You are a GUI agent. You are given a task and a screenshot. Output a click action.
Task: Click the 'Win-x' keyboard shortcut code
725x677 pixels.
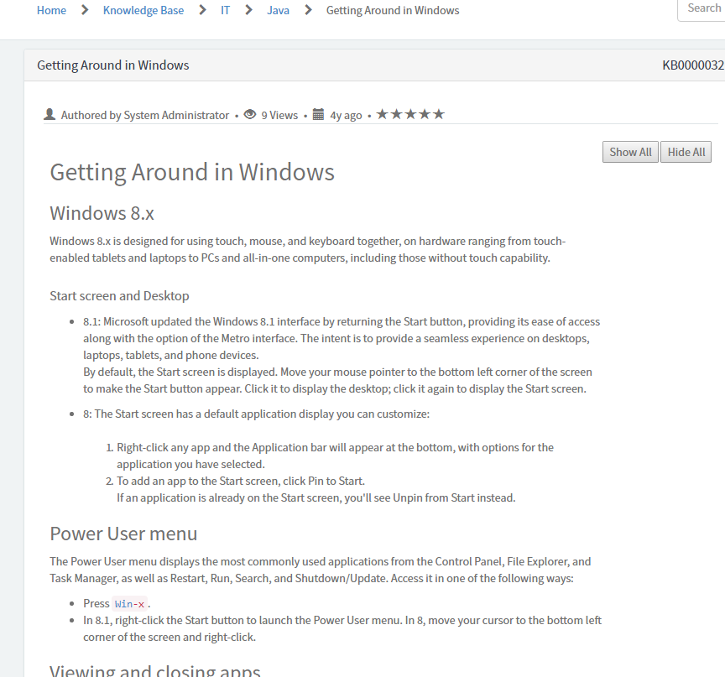(x=129, y=603)
